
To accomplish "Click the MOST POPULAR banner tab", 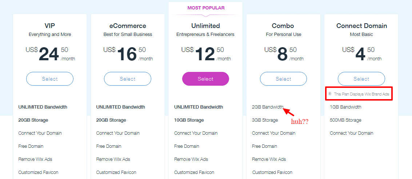I will (x=206, y=8).
